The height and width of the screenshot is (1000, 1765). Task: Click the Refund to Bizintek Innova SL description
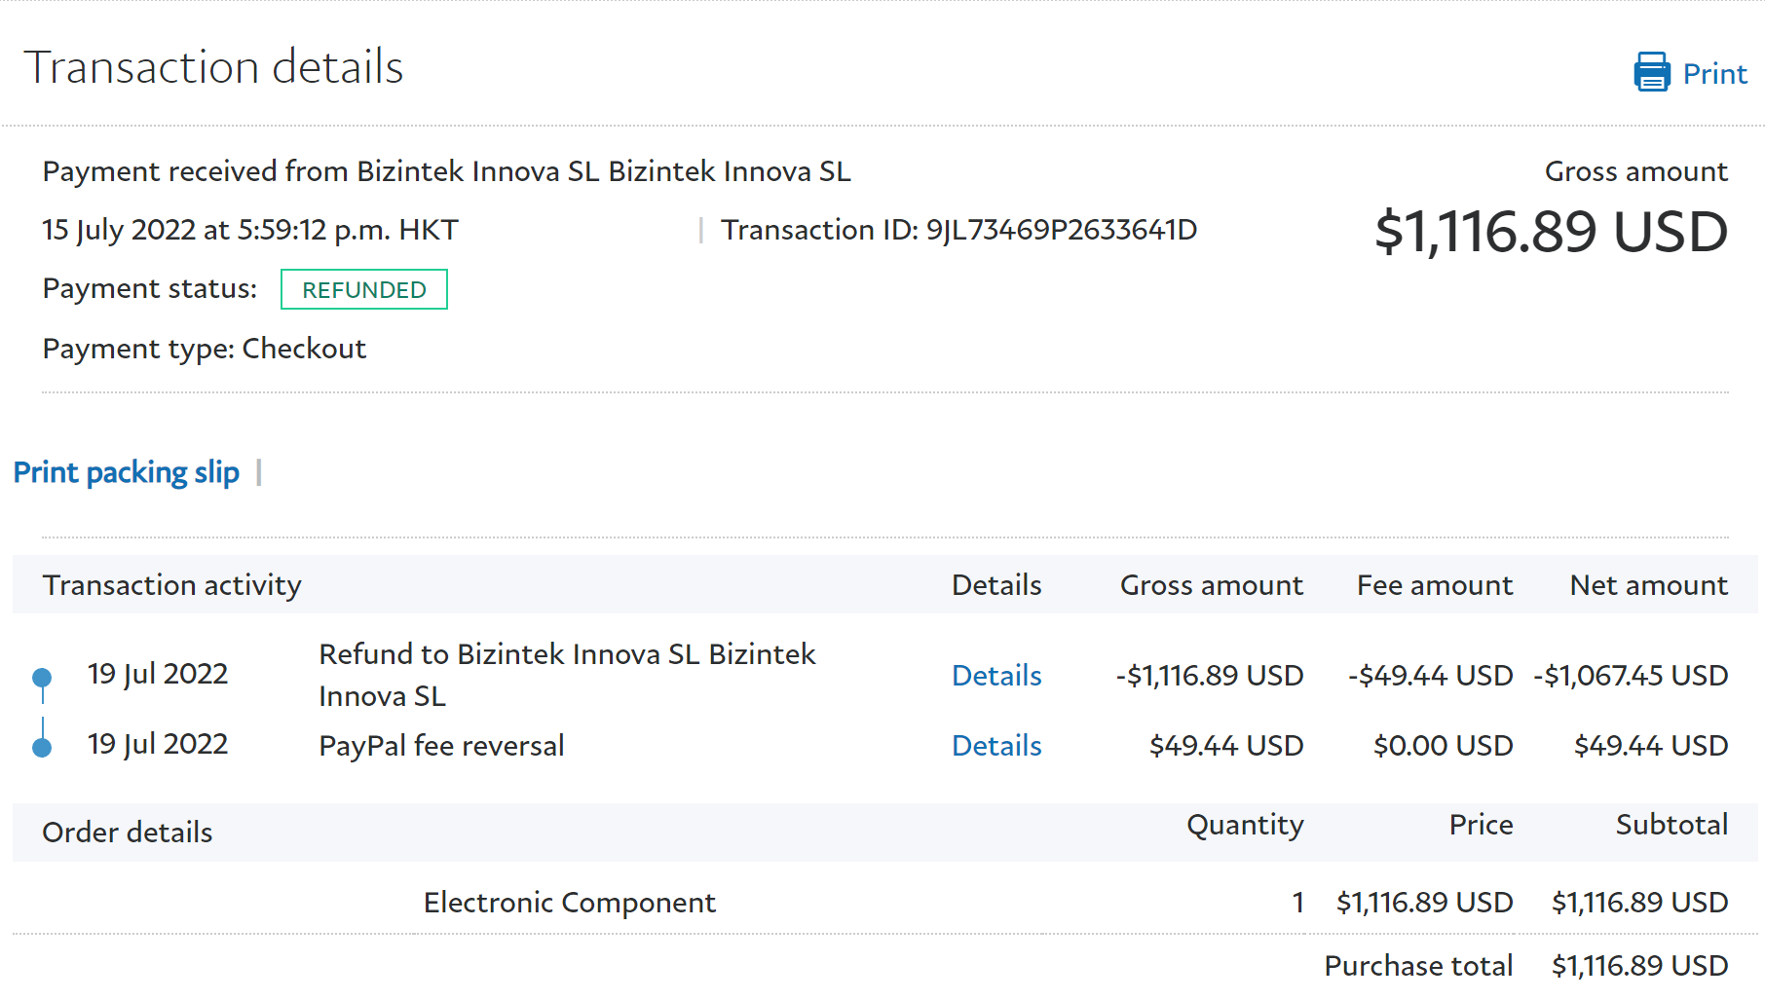point(566,675)
